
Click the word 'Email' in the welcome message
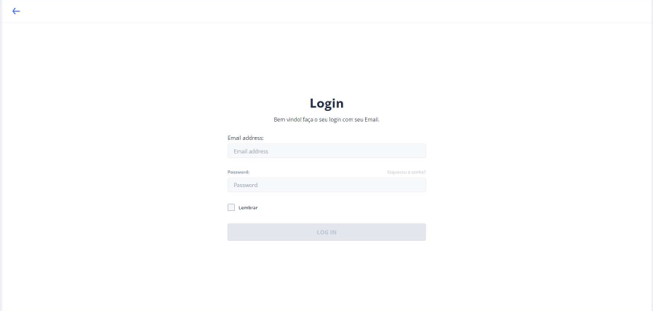[x=372, y=120]
